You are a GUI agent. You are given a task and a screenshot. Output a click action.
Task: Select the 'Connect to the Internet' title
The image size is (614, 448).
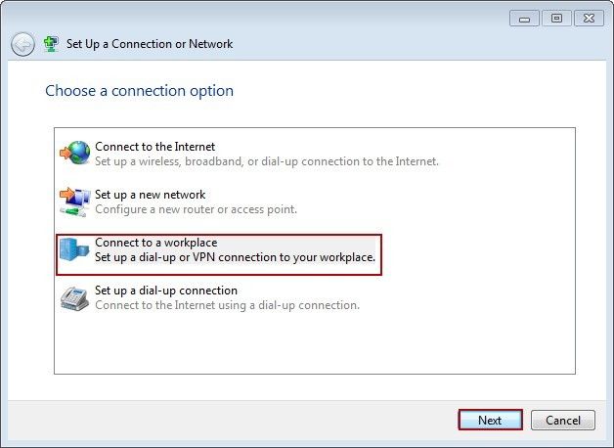pos(154,147)
